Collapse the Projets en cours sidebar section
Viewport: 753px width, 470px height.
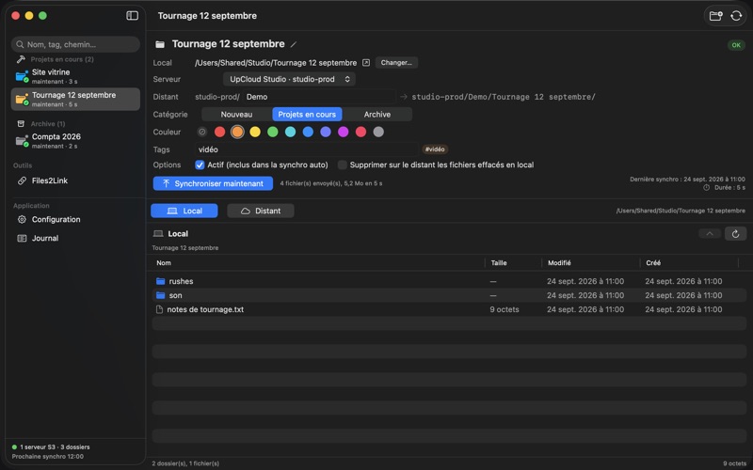pos(62,59)
